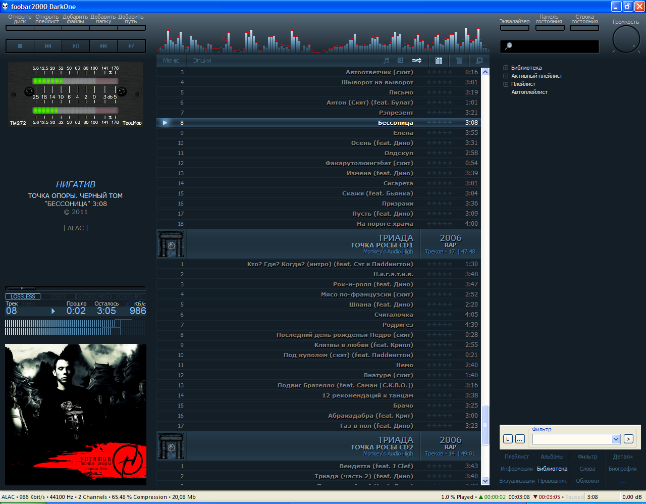Expand the Активный плейлист tree node
The width and height of the screenshot is (646, 504).
click(x=506, y=76)
